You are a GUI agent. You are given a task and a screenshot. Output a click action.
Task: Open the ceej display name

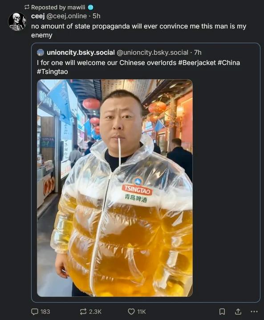(38, 16)
